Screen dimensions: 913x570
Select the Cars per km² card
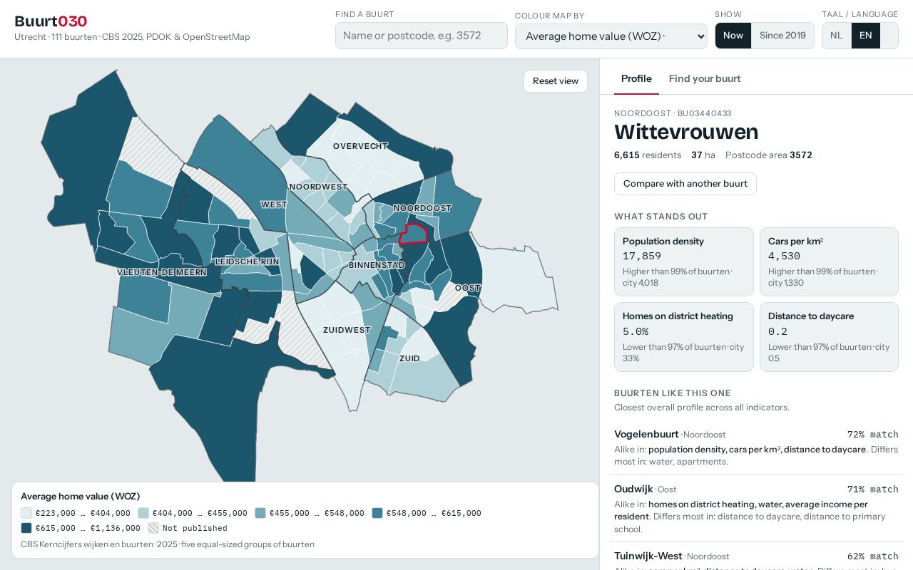tap(829, 261)
